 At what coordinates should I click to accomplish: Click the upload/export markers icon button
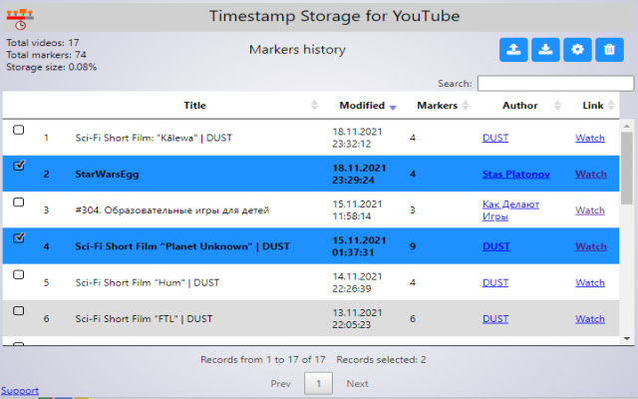513,50
